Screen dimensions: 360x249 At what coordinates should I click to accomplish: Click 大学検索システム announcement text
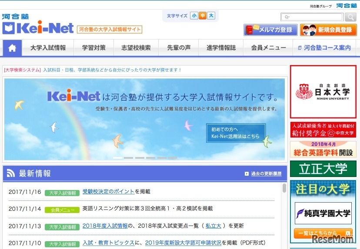[93, 70]
